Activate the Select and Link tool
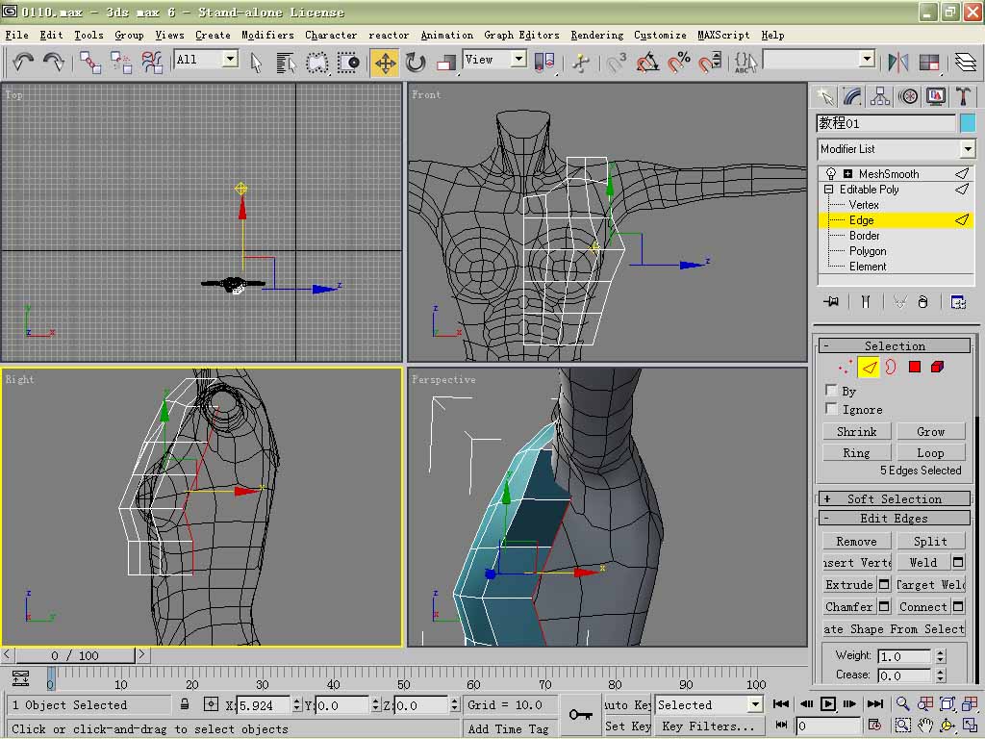The image size is (985, 739). tap(90, 62)
